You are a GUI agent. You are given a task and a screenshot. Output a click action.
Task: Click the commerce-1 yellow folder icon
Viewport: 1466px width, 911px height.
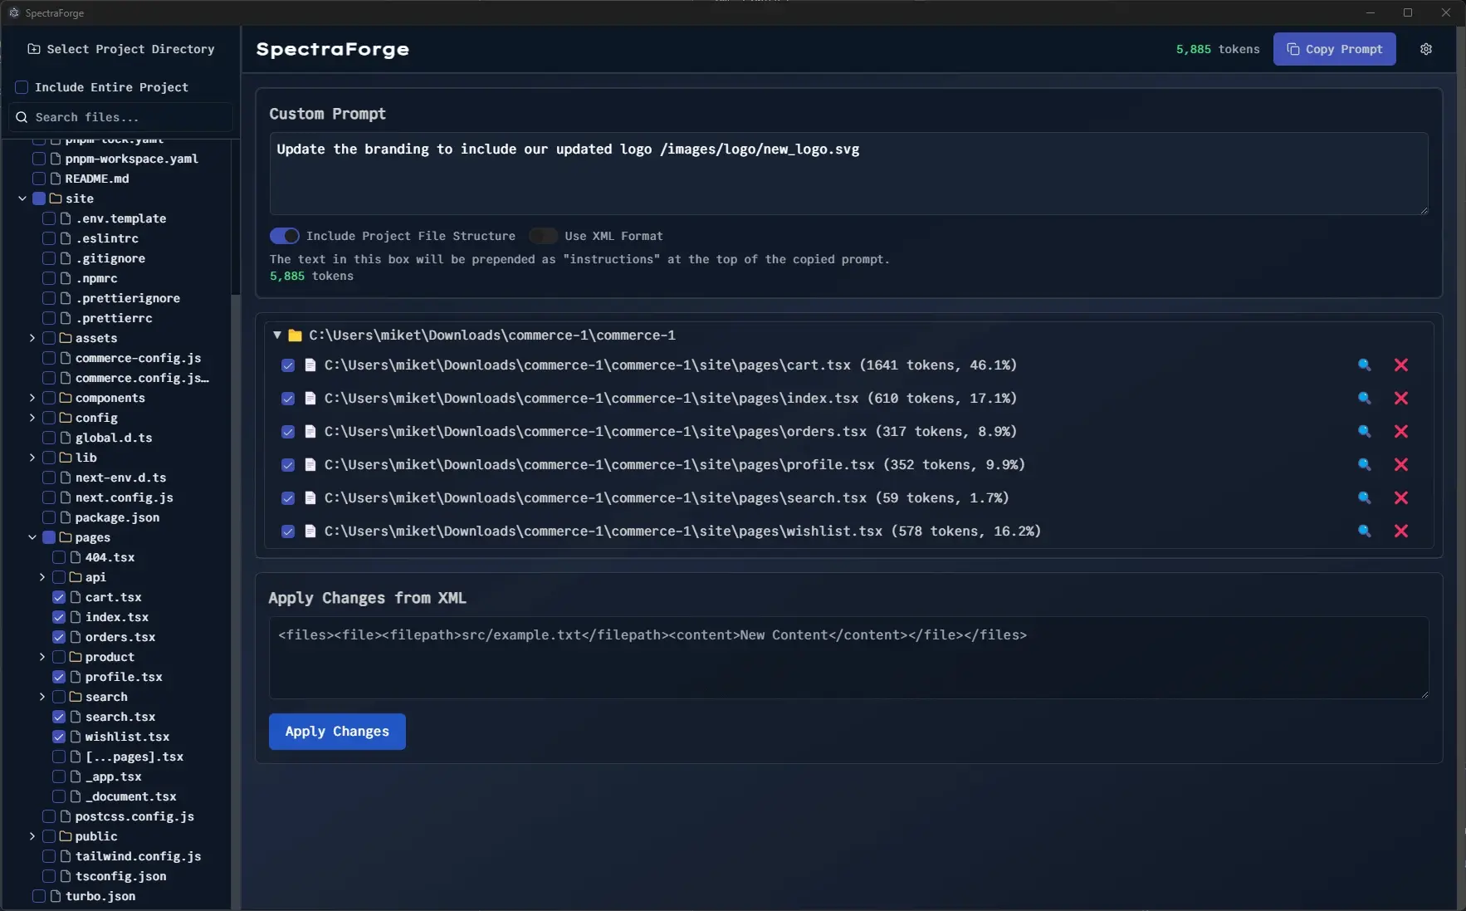coord(295,336)
